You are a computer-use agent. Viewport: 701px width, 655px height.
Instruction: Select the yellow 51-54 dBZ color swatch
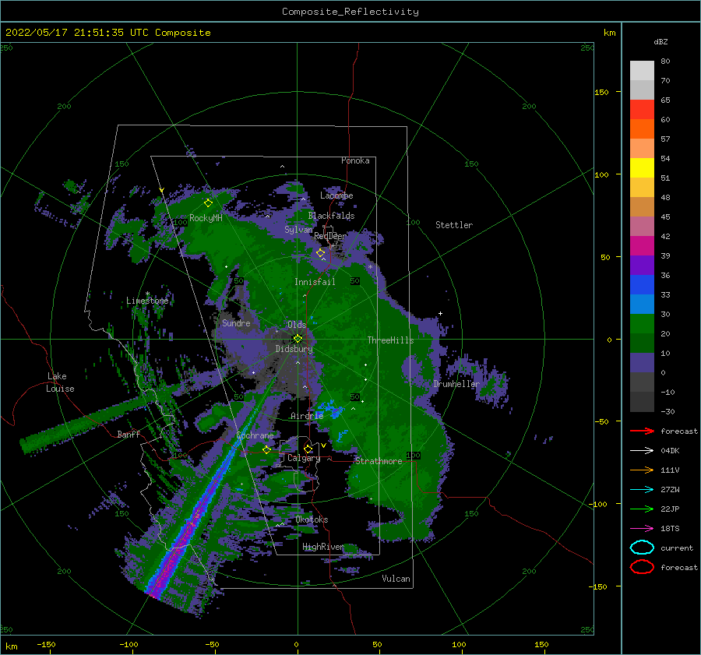(642, 168)
